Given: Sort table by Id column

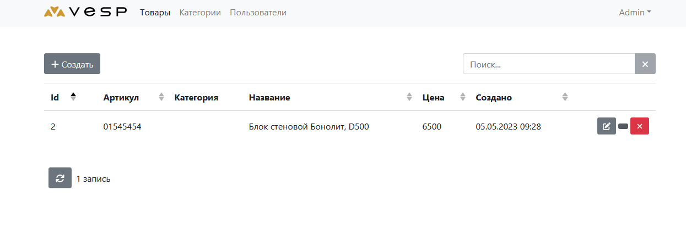Looking at the screenshot, I should [73, 97].
